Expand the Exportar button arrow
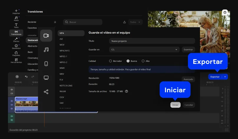 pos(225,77)
